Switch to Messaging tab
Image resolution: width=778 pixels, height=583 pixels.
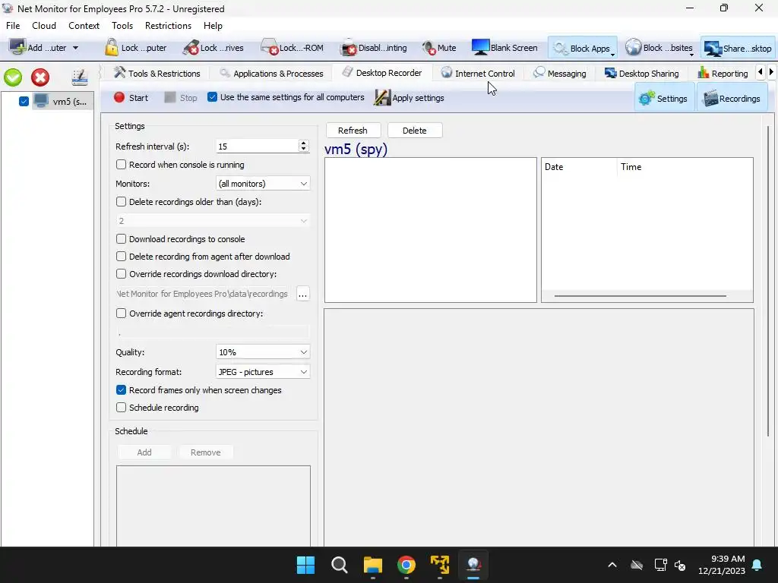[x=560, y=74]
